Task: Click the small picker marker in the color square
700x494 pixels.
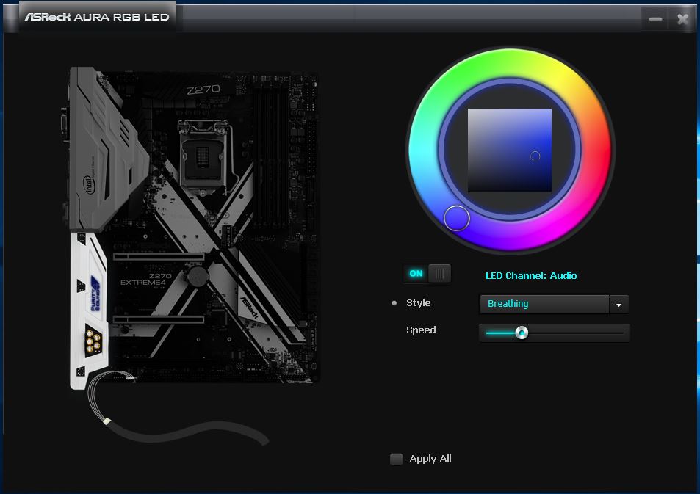Action: point(535,156)
